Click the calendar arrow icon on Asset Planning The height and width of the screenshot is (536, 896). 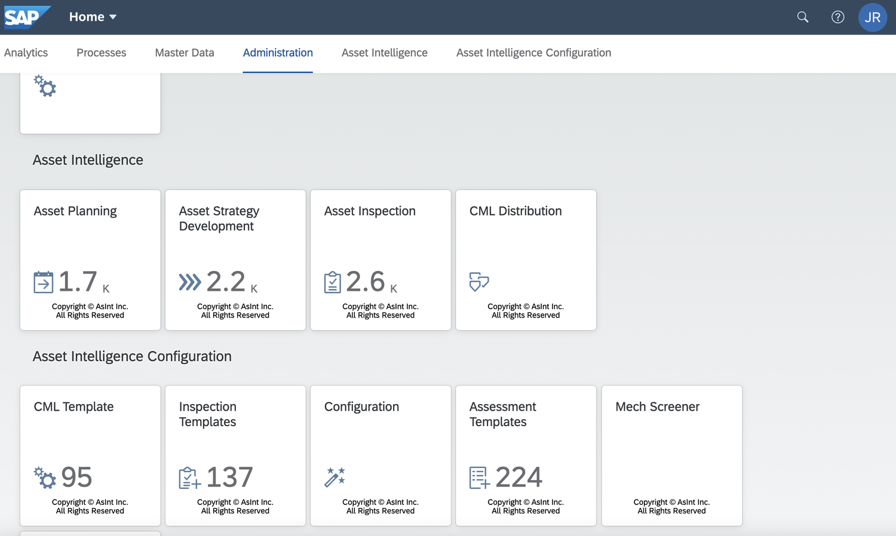point(44,282)
